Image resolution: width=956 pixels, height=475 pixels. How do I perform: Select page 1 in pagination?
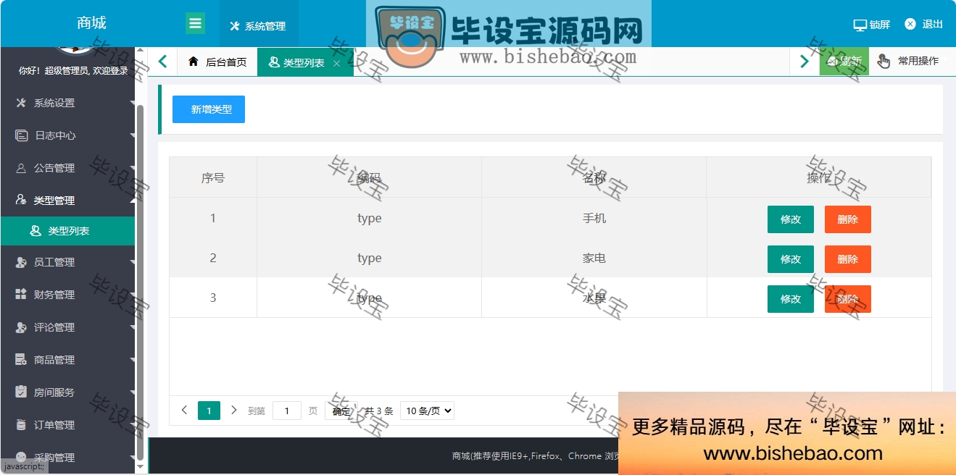209,411
